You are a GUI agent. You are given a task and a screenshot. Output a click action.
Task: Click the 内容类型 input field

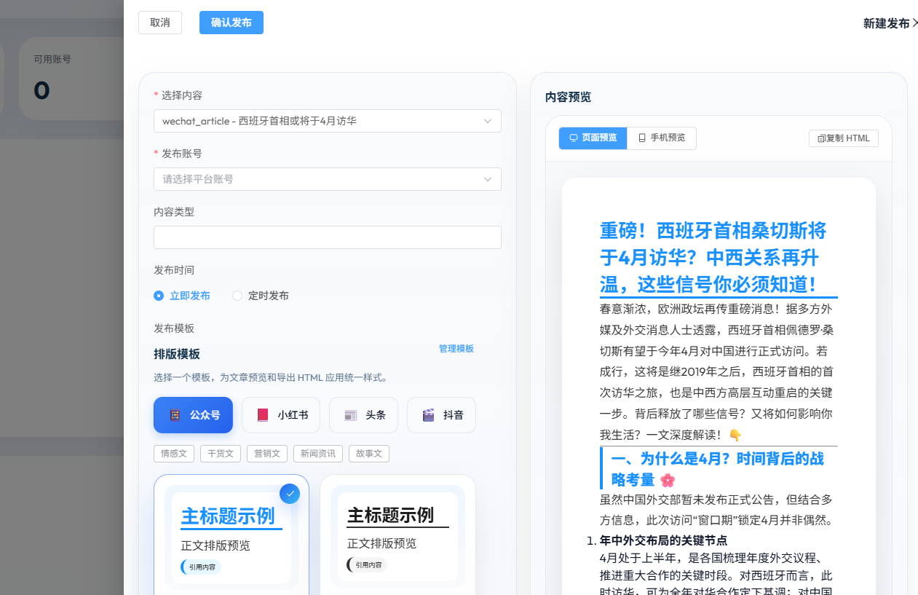[327, 237]
